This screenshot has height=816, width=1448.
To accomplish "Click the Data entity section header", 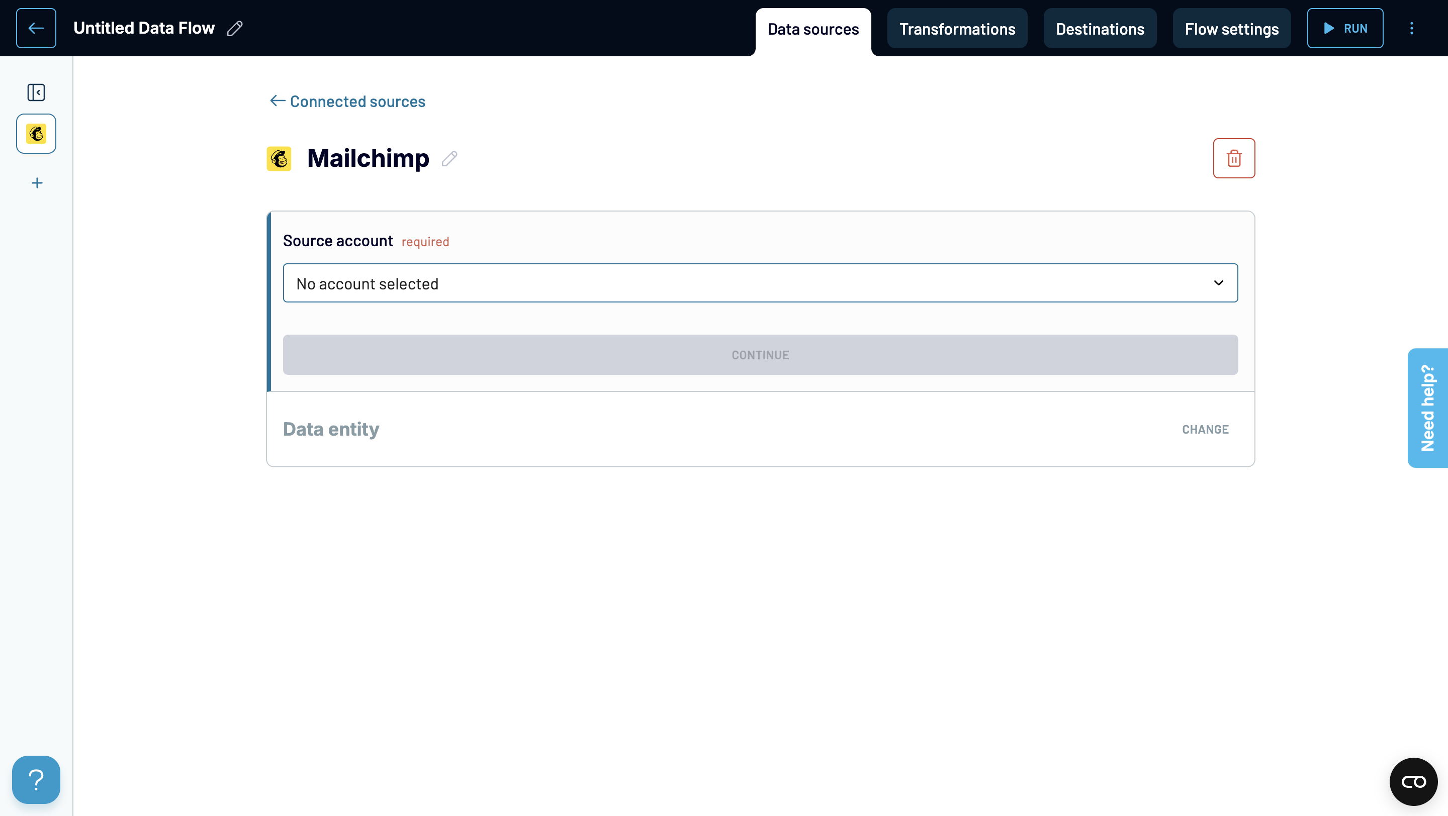I will (331, 430).
